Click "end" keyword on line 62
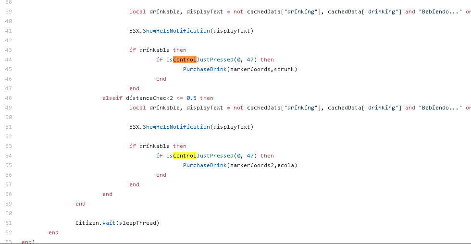Viewport: 471px width, 244px height. pyautogui.click(x=53, y=232)
